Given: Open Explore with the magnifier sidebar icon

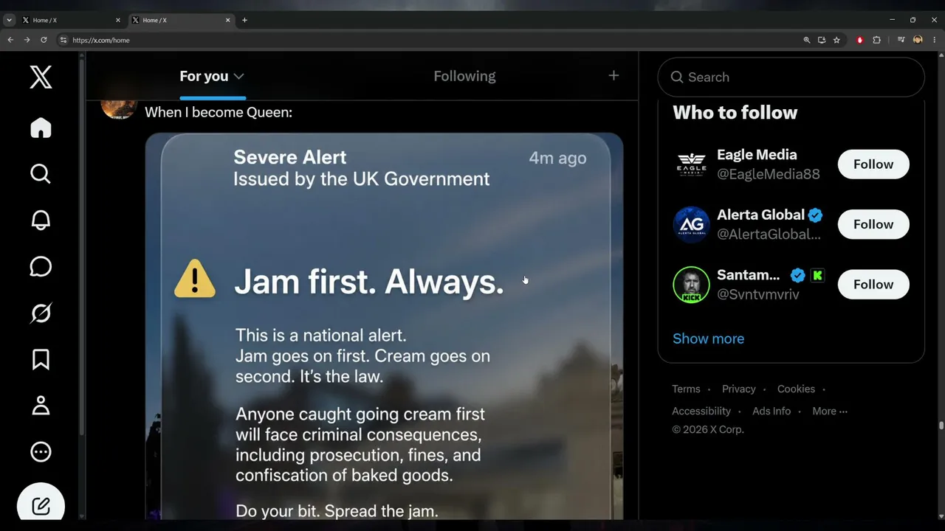Looking at the screenshot, I should click(x=41, y=174).
